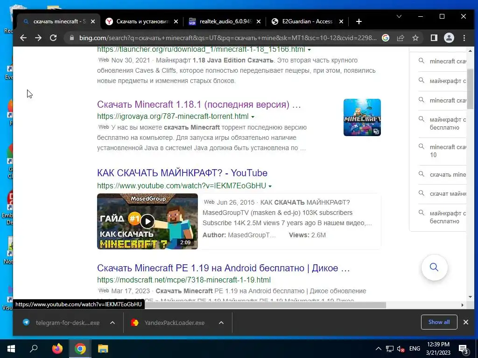View site info via the lock icon
478x358 pixels.
point(72,38)
